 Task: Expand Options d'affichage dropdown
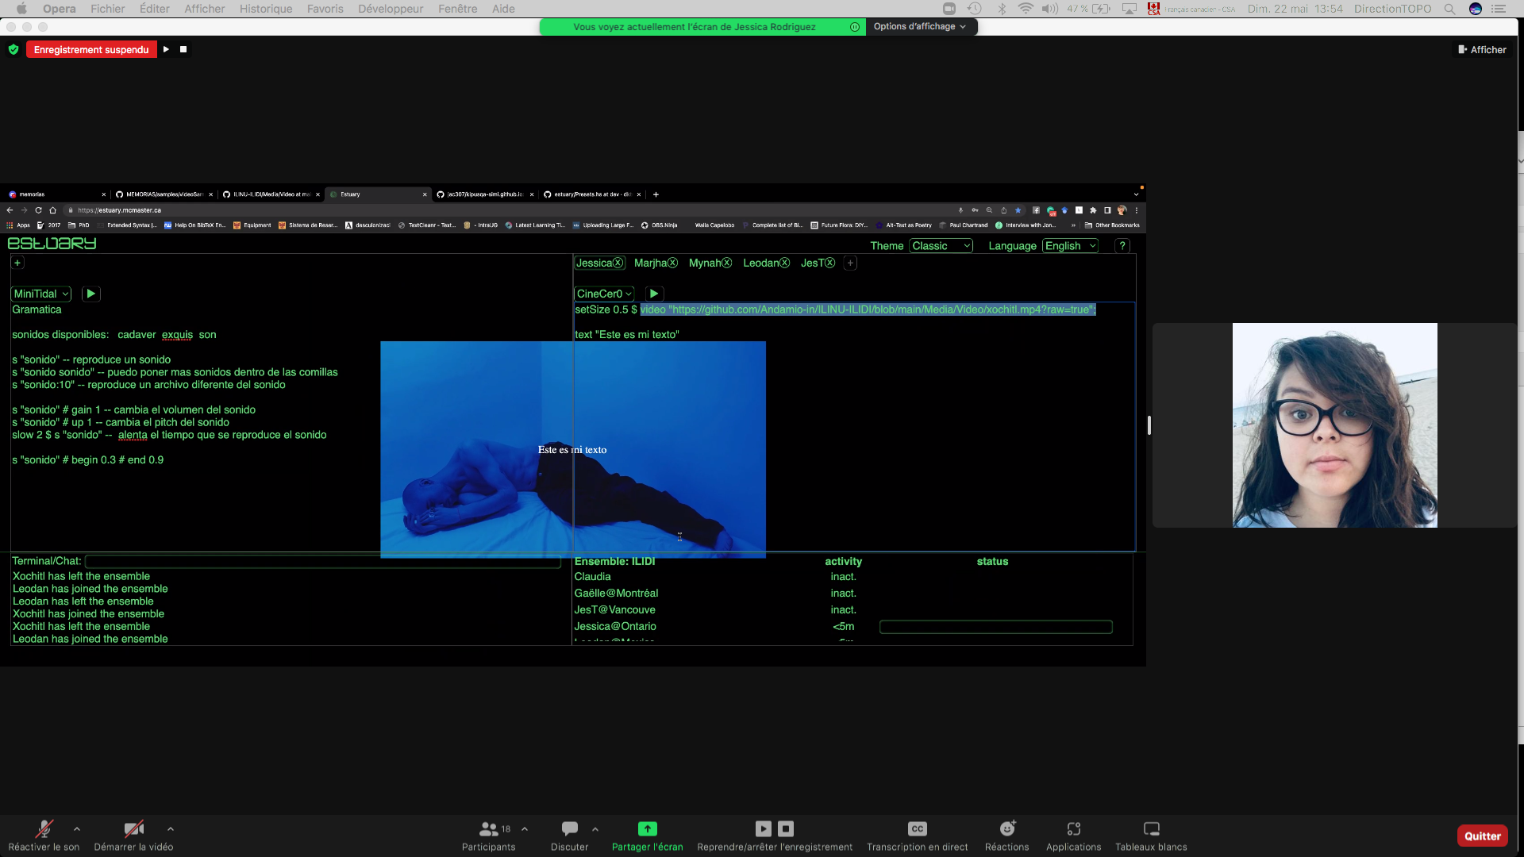920,26
